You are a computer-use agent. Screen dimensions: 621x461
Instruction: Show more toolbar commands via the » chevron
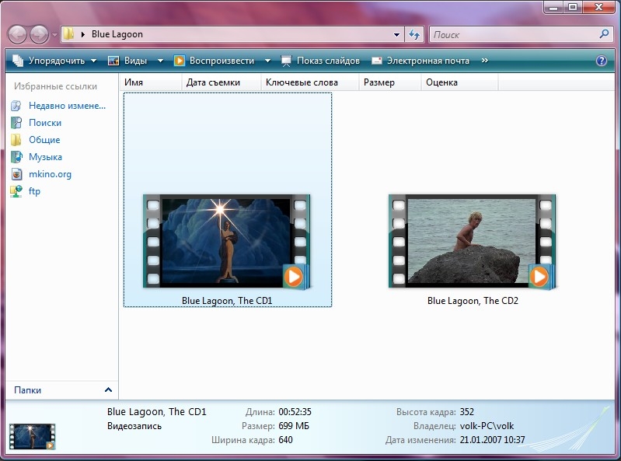pos(485,61)
